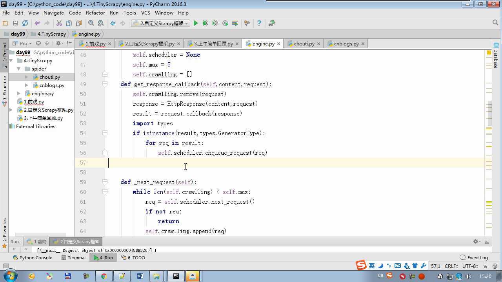Open Run panel gear settings
Viewport: 502px width, 282px height.
[x=477, y=242]
